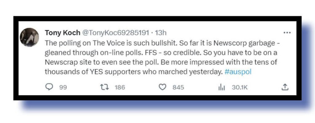
Task: Click the 30.1K views count
Action: 240,87
